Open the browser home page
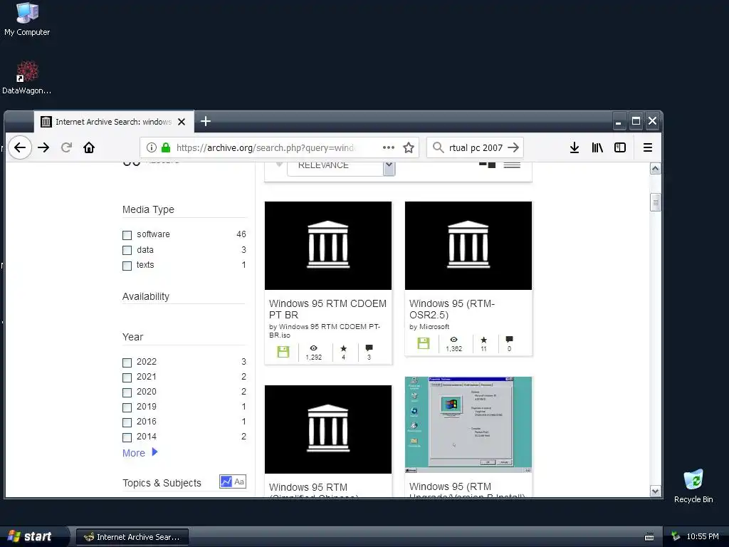This screenshot has width=729, height=547. 89,147
